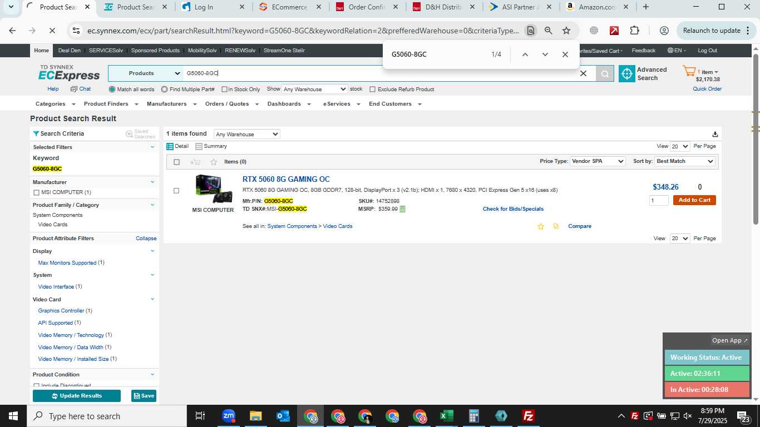Open the Manufacturers menu
The height and width of the screenshot is (427, 760).
pyautogui.click(x=171, y=104)
